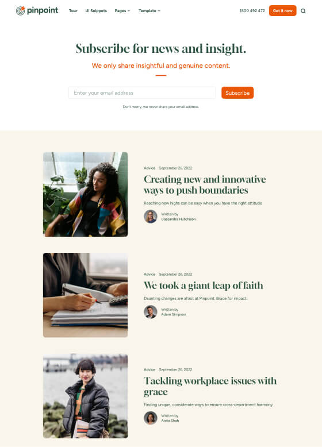The width and height of the screenshot is (322, 447).
Task: Click the Get it now button
Action: [x=283, y=10]
